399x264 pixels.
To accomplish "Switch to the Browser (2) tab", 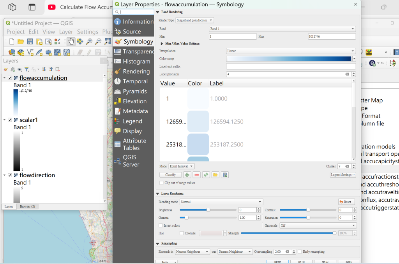I will coord(28,206).
